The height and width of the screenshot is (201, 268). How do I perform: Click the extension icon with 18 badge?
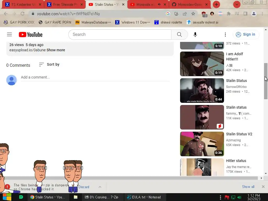click(x=204, y=14)
